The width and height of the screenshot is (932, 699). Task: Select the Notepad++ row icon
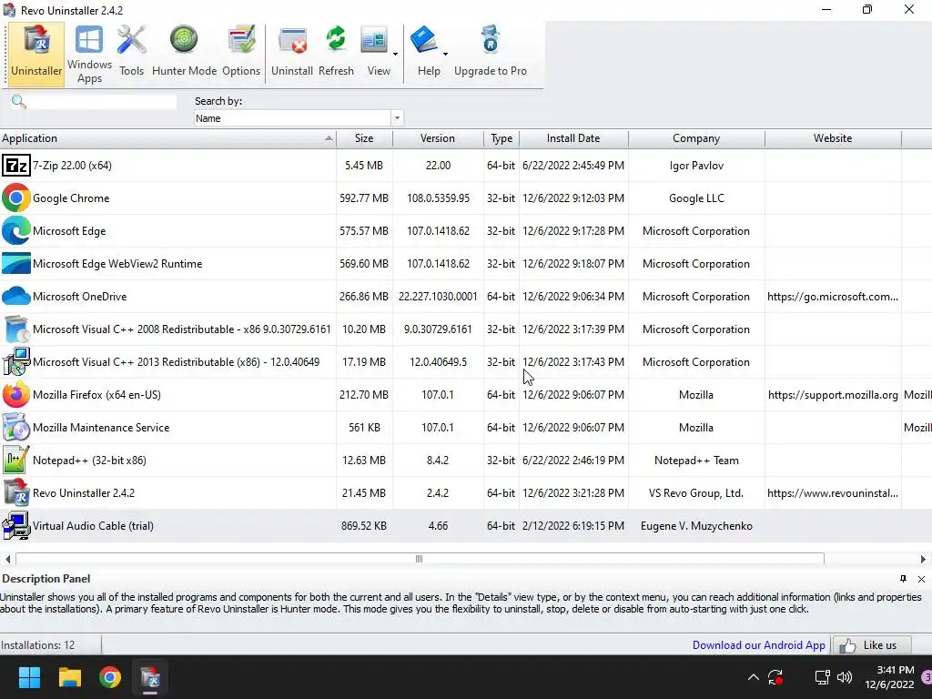[16, 460]
